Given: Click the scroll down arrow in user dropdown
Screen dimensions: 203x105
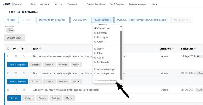Looking at the screenshot, I should (x=121, y=81).
